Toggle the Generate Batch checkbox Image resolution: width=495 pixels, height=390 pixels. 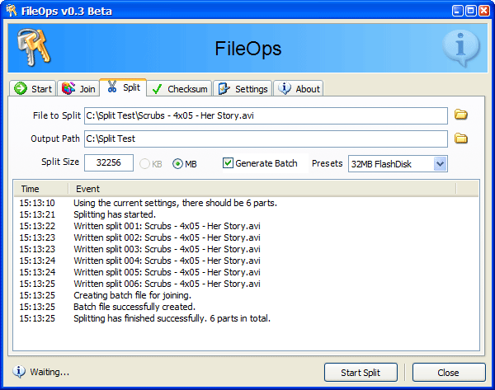(x=228, y=163)
